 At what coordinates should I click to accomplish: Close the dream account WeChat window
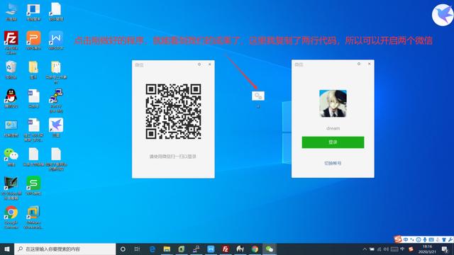tap(369, 64)
